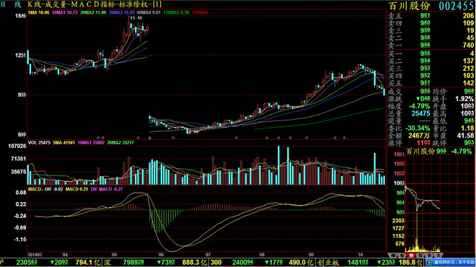Click the 市盈 41.58 P/E value

coord(465,136)
